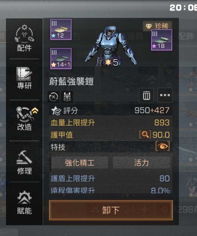Click the circular swap icon under armor name

[x=54, y=97]
